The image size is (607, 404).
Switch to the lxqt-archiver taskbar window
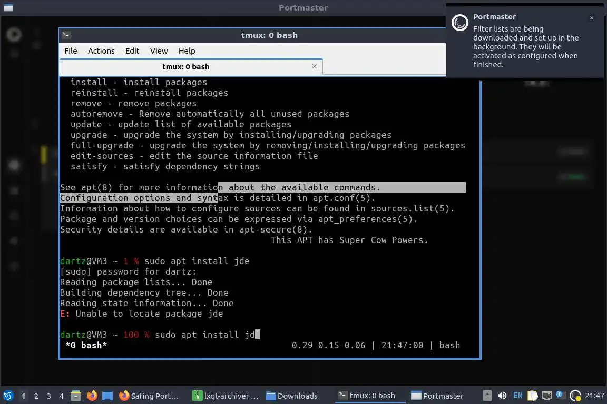(226, 396)
